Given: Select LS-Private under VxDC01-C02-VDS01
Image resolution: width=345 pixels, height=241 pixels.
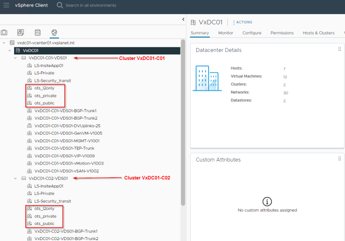Looking at the screenshot, I should (44, 193).
